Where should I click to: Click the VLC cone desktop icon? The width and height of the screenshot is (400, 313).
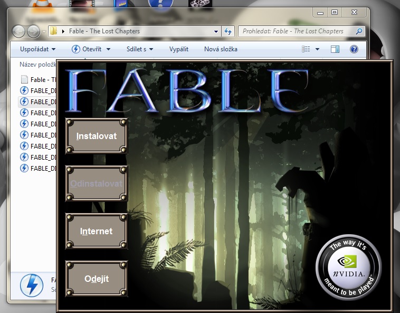tap(42, 6)
